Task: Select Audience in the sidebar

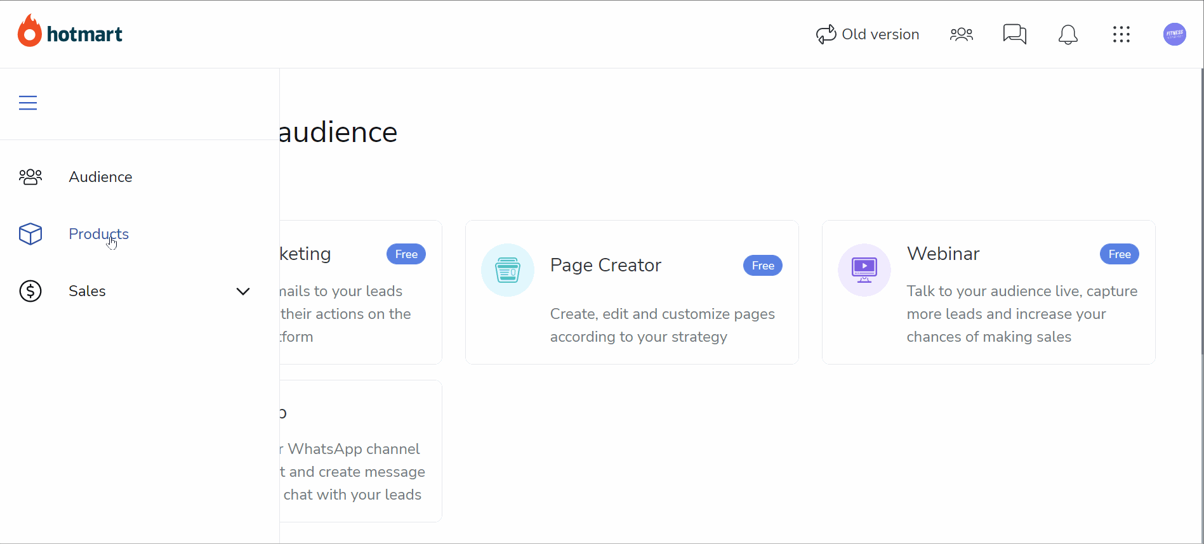Action: tap(100, 177)
